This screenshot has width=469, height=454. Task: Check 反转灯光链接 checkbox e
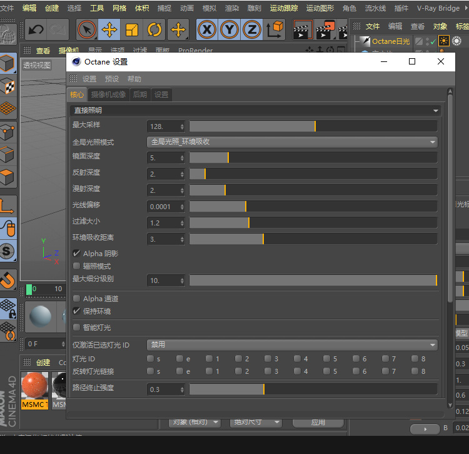tap(179, 371)
